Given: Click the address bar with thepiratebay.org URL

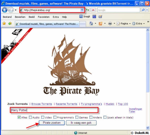Looking at the screenshot, I should [x=52, y=10].
